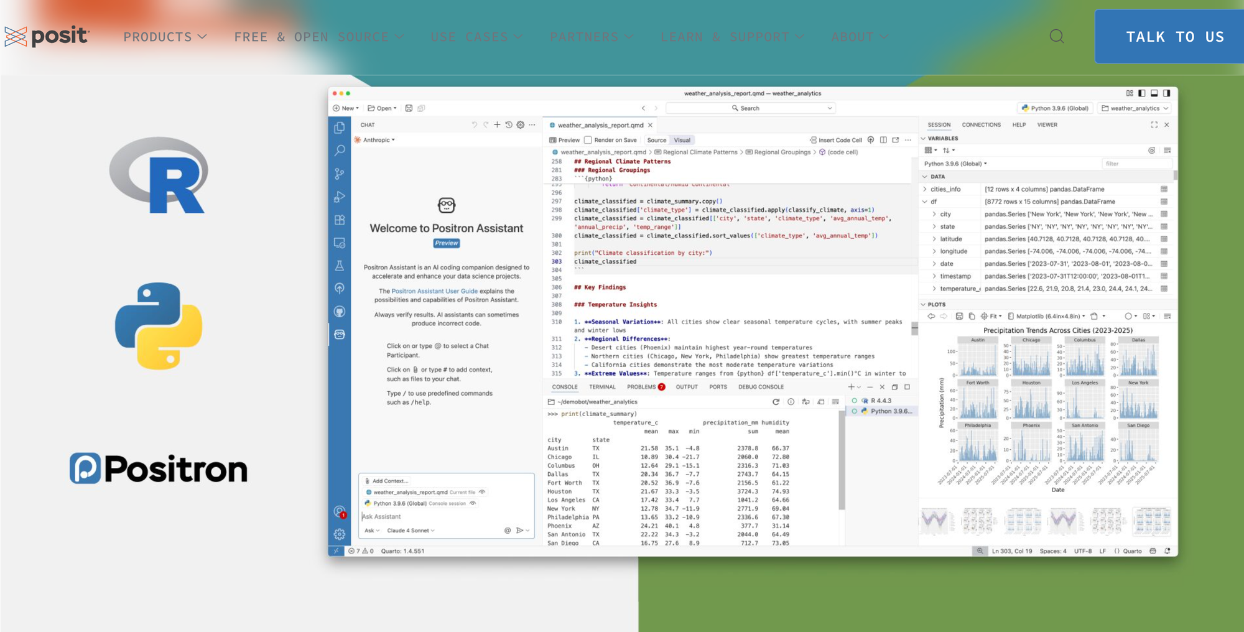
Task: Click the save file icon in top toolbar
Action: (x=409, y=108)
